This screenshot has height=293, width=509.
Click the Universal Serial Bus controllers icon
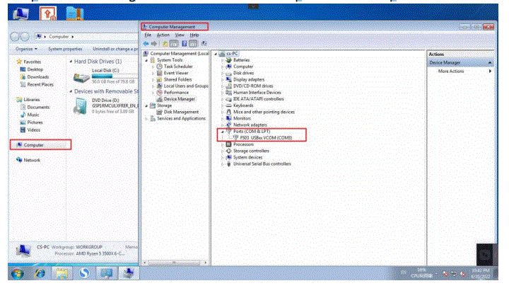click(x=228, y=164)
